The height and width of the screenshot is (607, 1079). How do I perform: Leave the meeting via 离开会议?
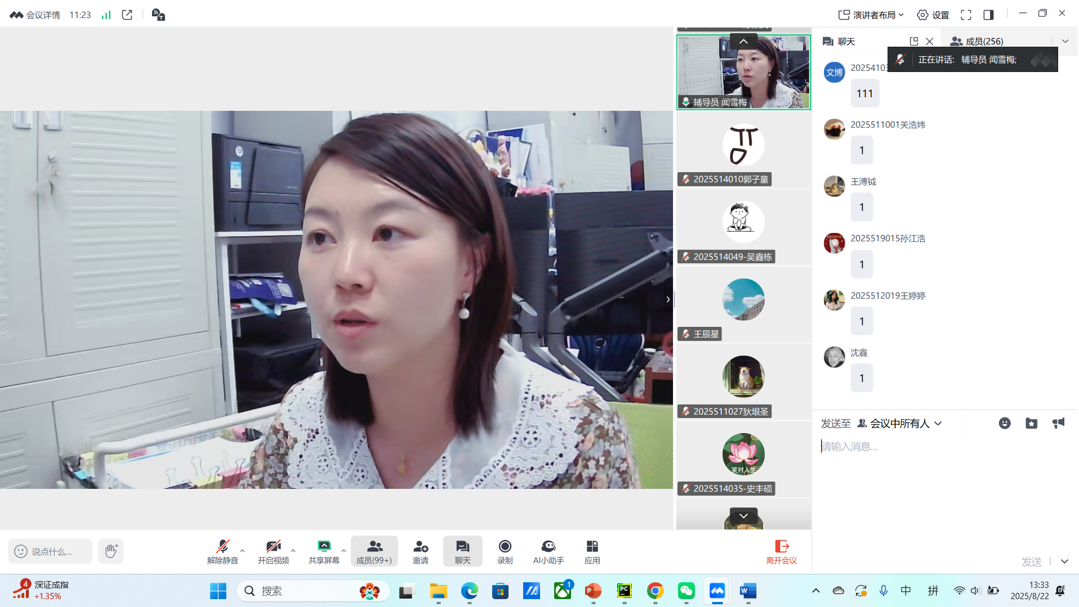coord(781,551)
